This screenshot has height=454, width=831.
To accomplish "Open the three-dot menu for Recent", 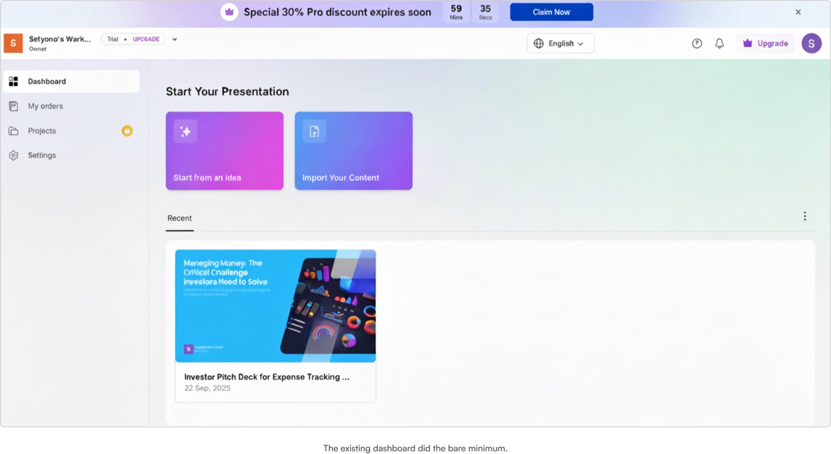I will pos(805,216).
